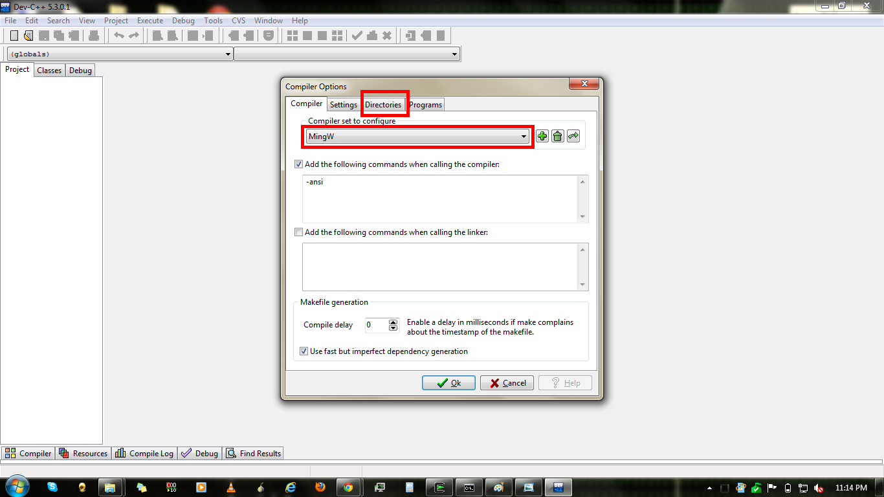Click into compiler commands box containing -ansi
The image size is (884, 497).
pos(440,199)
